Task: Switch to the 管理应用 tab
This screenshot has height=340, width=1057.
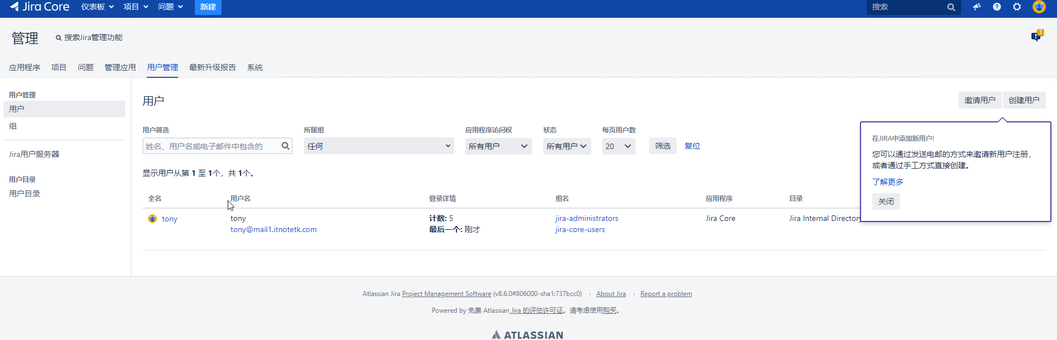Action: (x=120, y=67)
